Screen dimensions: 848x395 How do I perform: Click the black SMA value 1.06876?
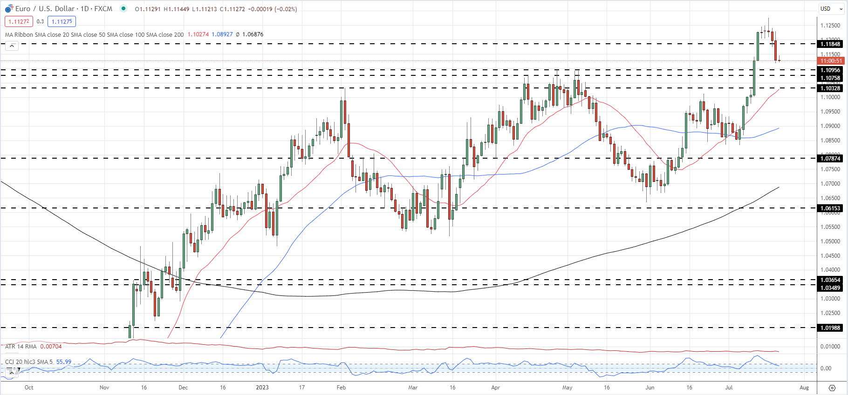pos(253,34)
